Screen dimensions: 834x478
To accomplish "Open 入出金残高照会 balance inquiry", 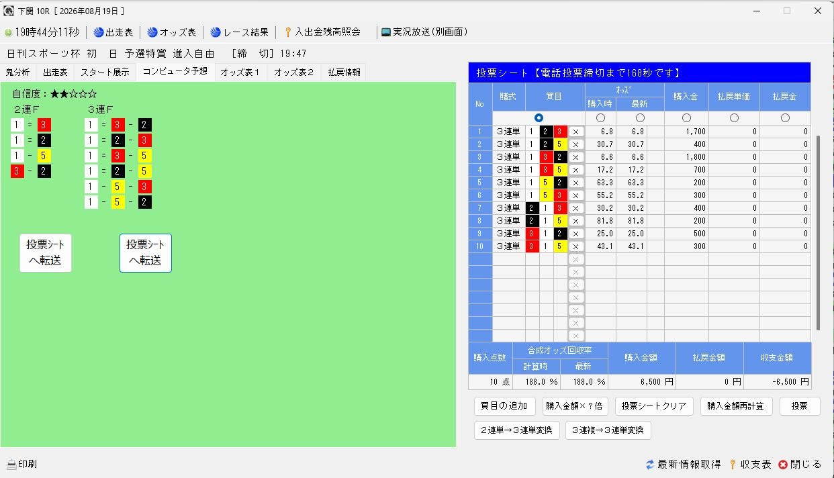I will 322,32.
